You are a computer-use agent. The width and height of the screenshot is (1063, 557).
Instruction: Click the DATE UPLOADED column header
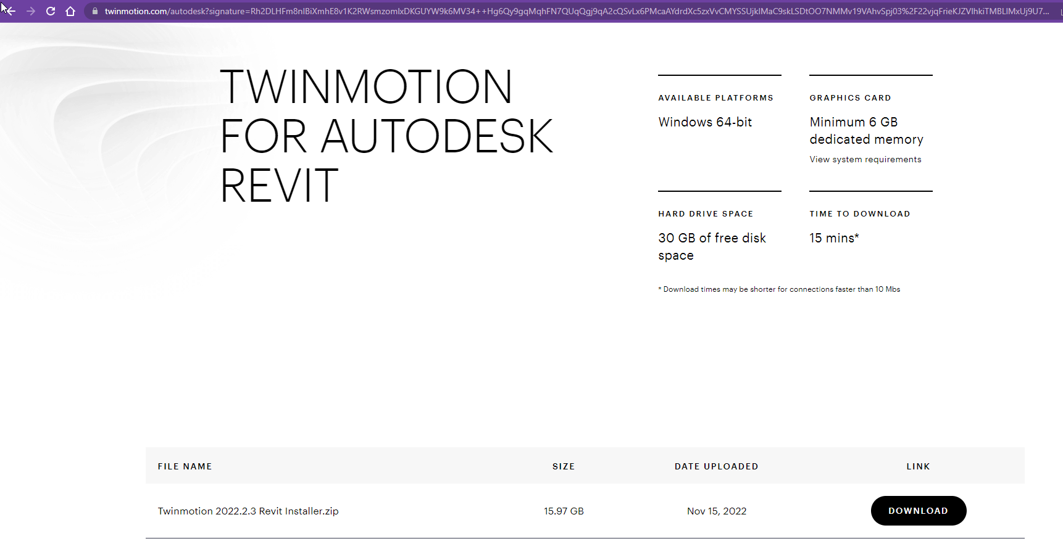coord(717,466)
